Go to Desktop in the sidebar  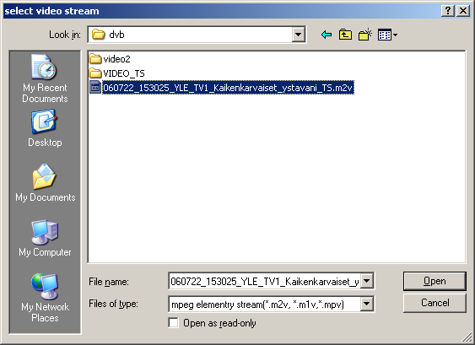pyautogui.click(x=45, y=129)
